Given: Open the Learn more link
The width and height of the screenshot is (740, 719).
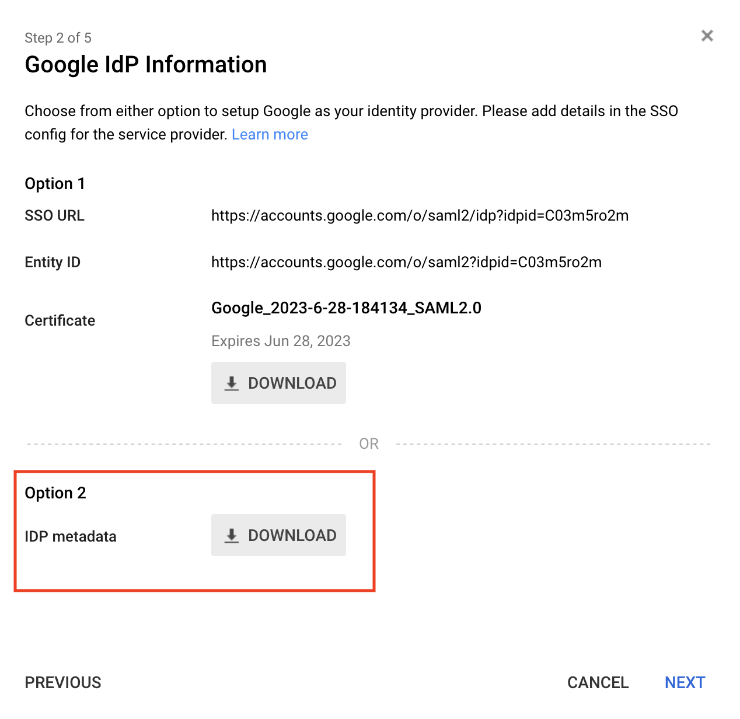Looking at the screenshot, I should coord(270,135).
